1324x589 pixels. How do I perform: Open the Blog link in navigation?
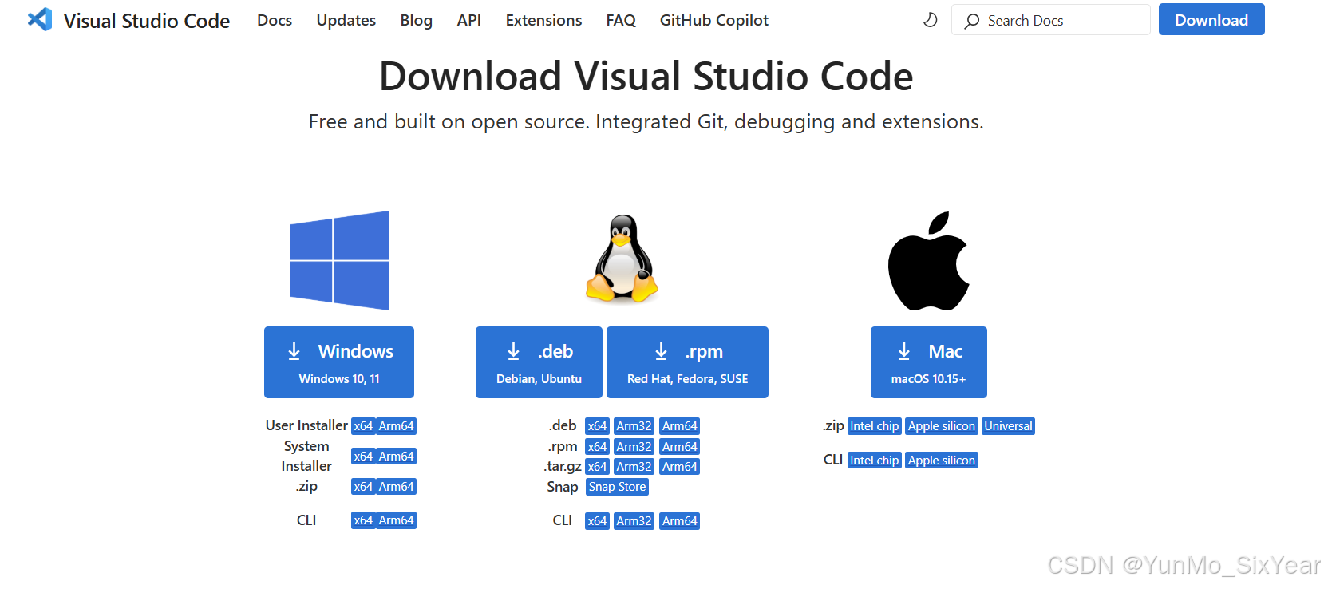tap(417, 20)
